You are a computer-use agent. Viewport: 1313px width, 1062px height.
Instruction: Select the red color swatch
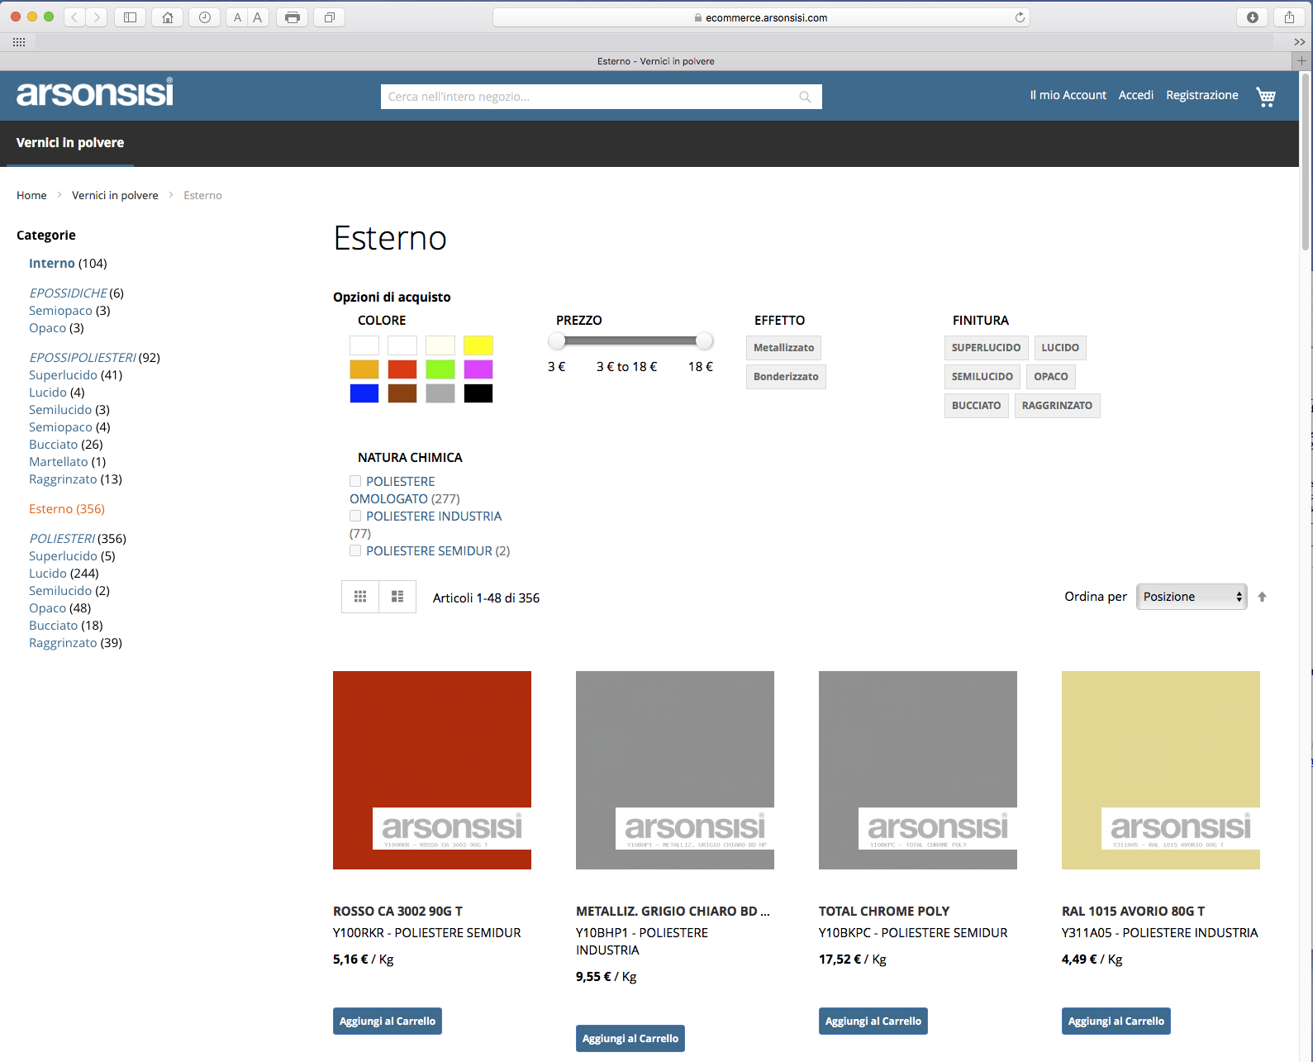(x=402, y=369)
